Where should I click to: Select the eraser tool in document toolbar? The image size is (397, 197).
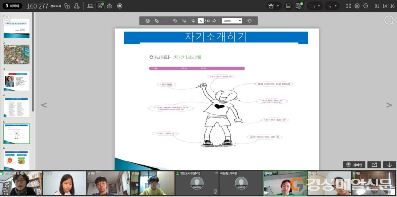[175, 21]
